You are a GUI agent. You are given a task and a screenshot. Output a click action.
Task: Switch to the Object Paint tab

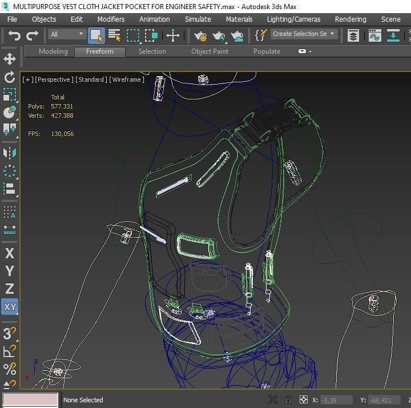(209, 51)
